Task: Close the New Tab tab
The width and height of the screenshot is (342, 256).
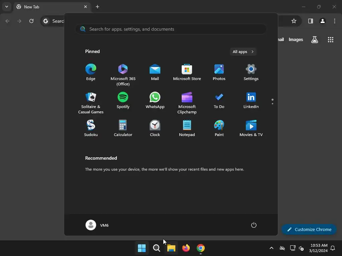Action: point(85,7)
